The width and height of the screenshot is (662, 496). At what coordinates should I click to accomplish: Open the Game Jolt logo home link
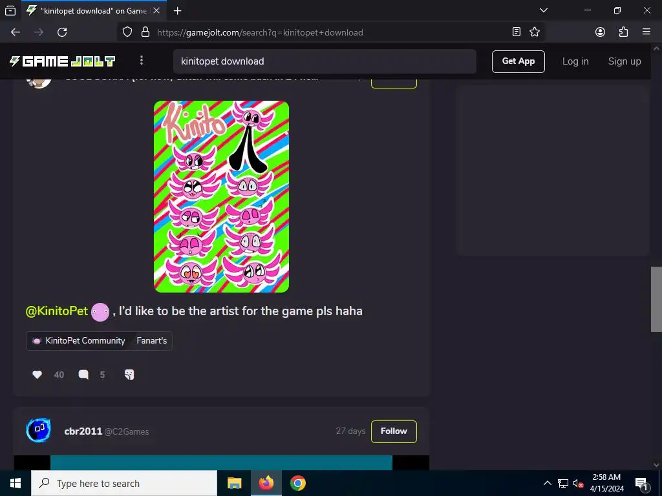point(62,61)
